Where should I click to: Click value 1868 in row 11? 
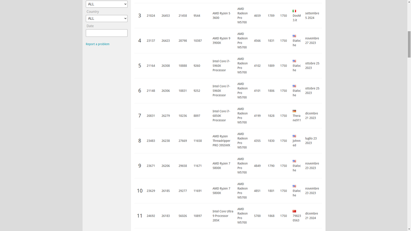(x=271, y=216)
